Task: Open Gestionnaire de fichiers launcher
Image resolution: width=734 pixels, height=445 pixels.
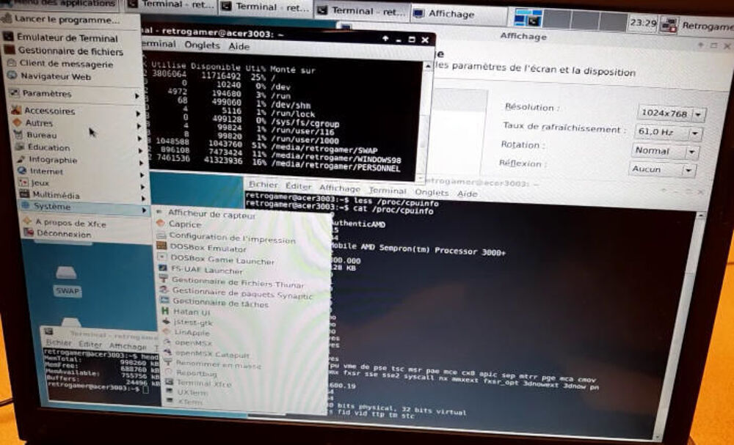Action: coord(64,51)
